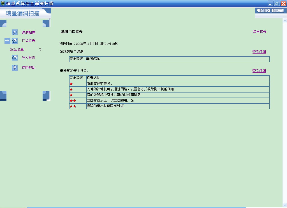Open the 导入报告 menu item
This screenshot has height=208, width=287.
[28, 58]
